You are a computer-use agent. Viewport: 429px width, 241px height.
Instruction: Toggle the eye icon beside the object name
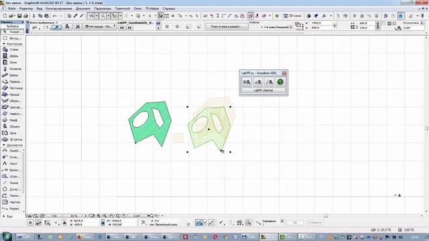(x=158, y=23)
